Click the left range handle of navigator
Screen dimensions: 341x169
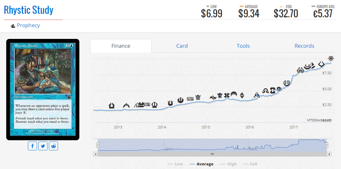point(98,145)
